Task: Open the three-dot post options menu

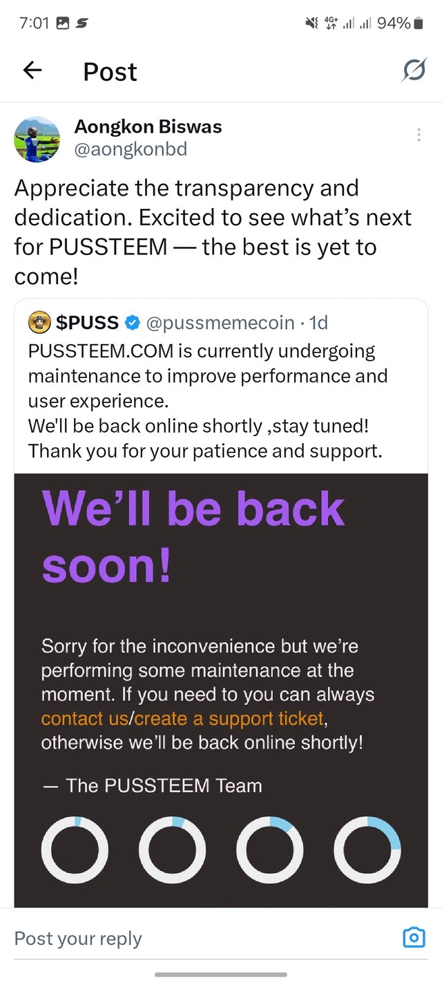Action: [x=419, y=135]
